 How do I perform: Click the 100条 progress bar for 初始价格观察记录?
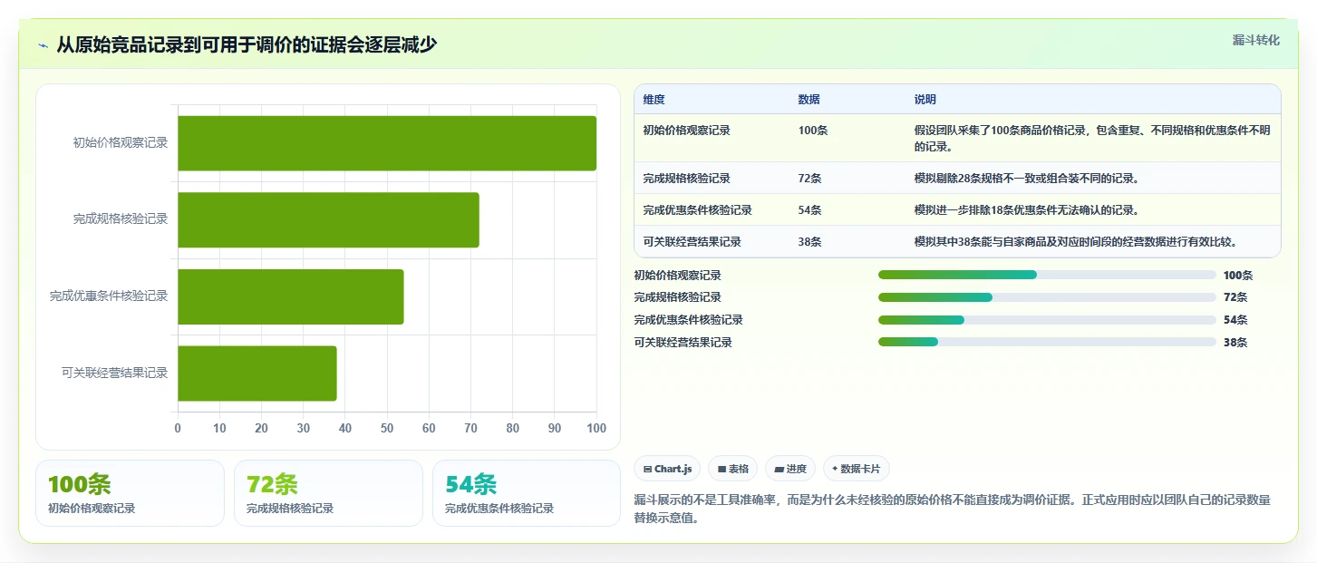1047,275
